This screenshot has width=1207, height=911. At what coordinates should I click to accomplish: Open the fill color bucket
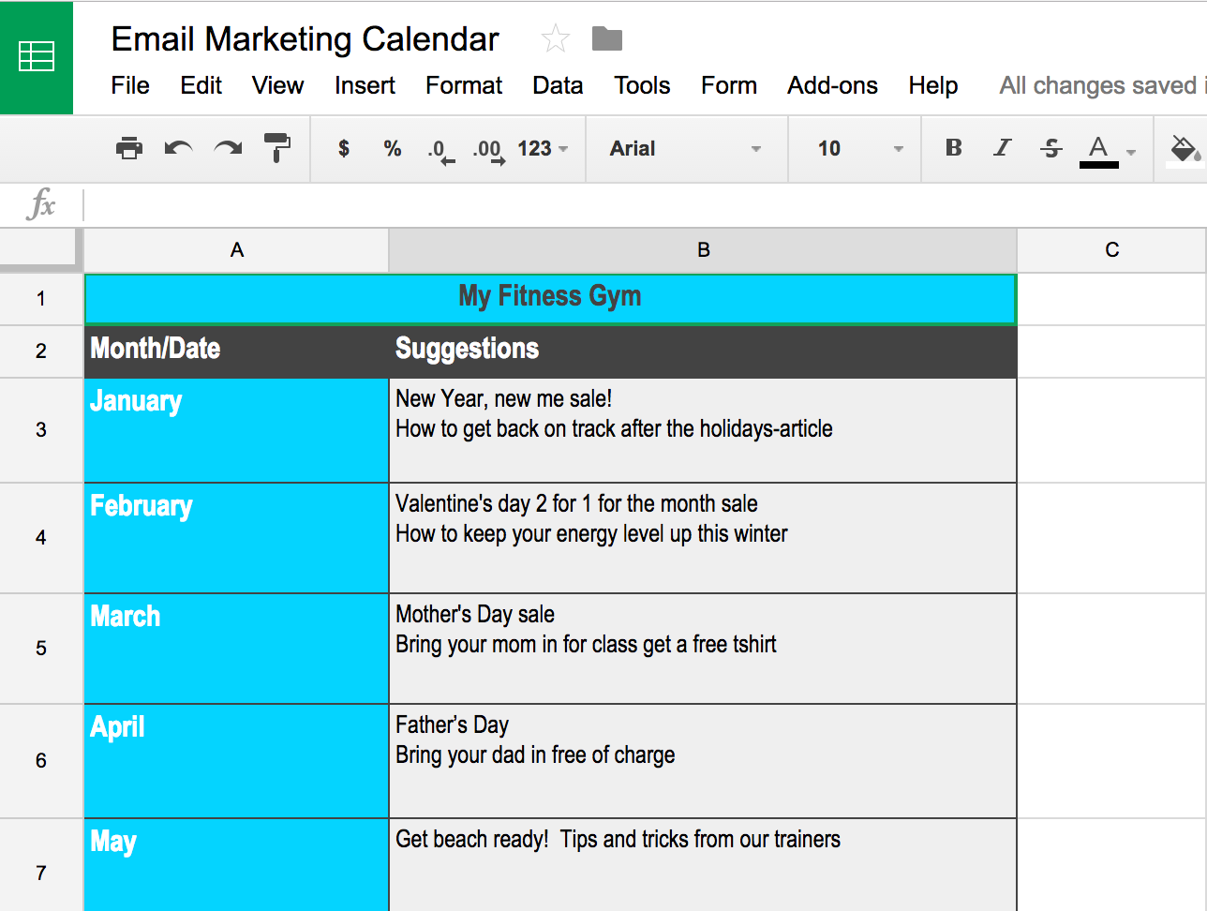click(x=1185, y=149)
